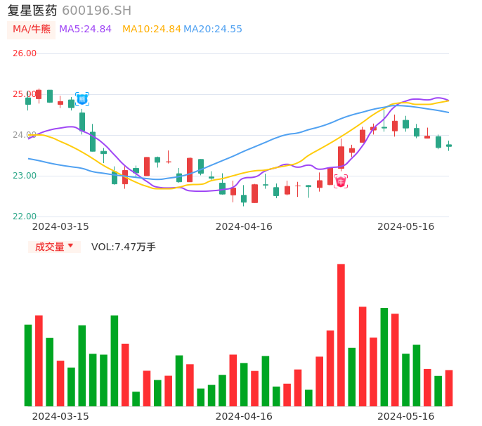The height and width of the screenshot is (426, 482).
Task: Open the 成交量 indicator dropdown
Action: point(54,247)
